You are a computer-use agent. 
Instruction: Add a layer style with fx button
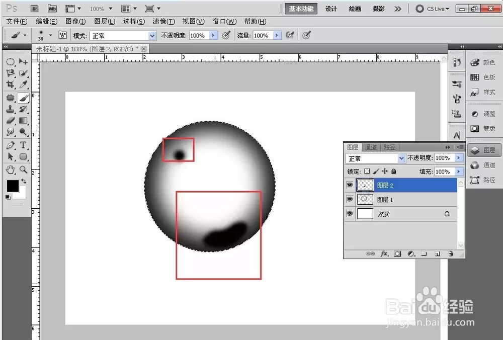coord(384,253)
